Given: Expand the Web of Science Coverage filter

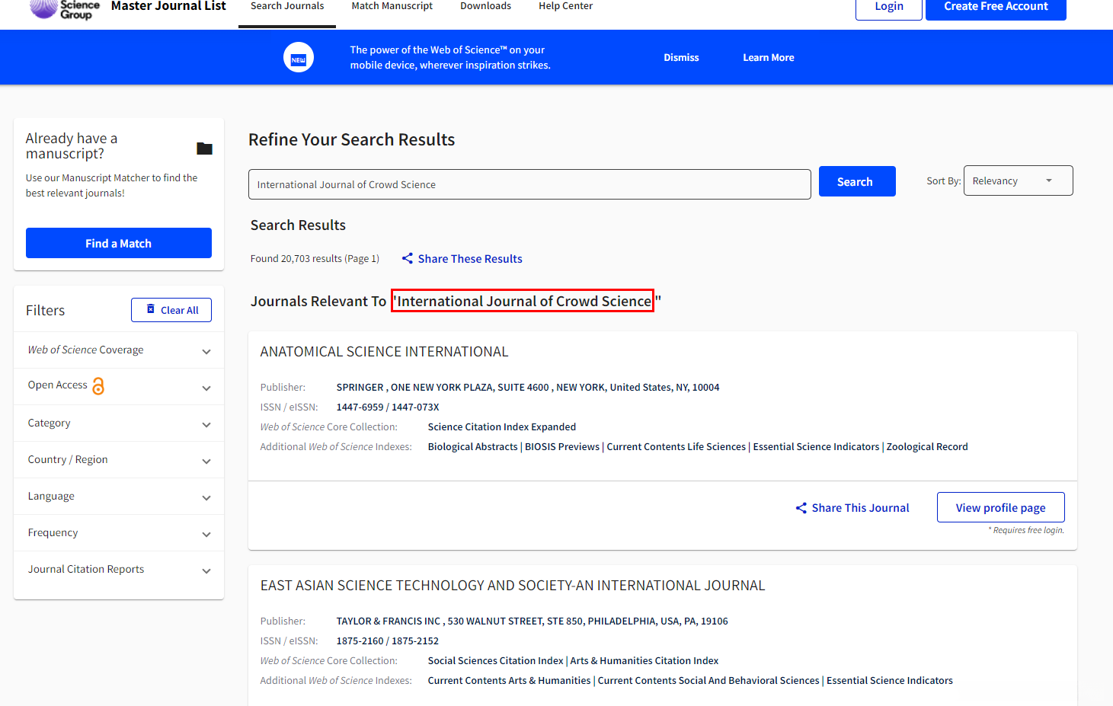Looking at the screenshot, I should [206, 351].
